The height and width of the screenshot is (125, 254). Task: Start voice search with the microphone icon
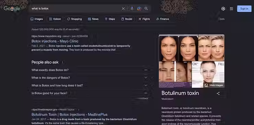(x=132, y=9)
